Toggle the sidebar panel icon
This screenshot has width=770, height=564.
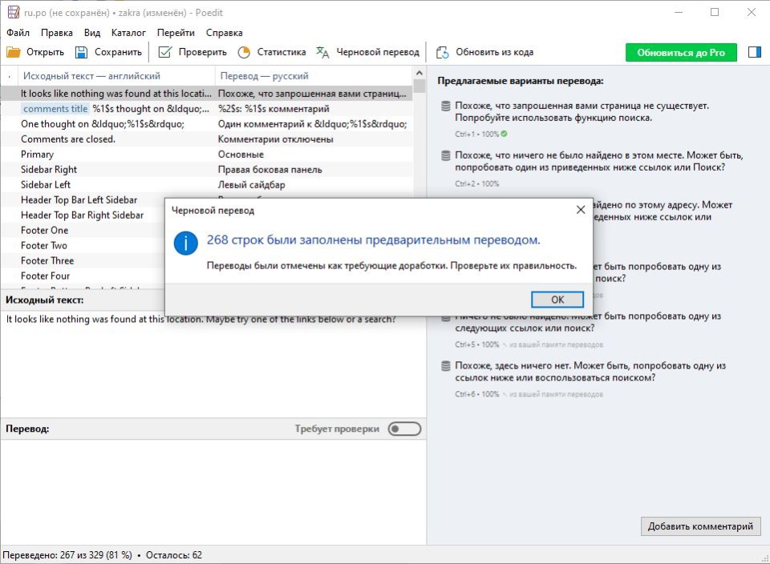click(x=754, y=52)
